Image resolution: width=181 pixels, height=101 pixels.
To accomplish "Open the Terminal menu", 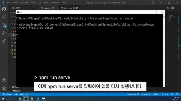I will pos(55,3).
